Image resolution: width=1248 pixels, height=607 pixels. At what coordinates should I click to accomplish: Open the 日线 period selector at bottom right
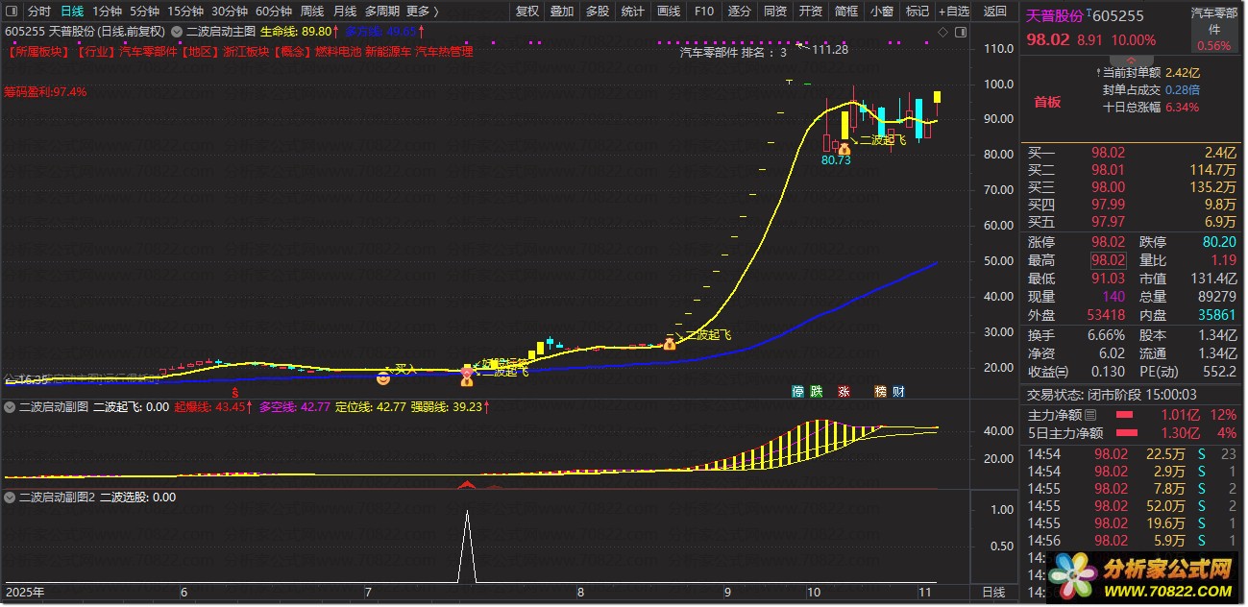(993, 592)
